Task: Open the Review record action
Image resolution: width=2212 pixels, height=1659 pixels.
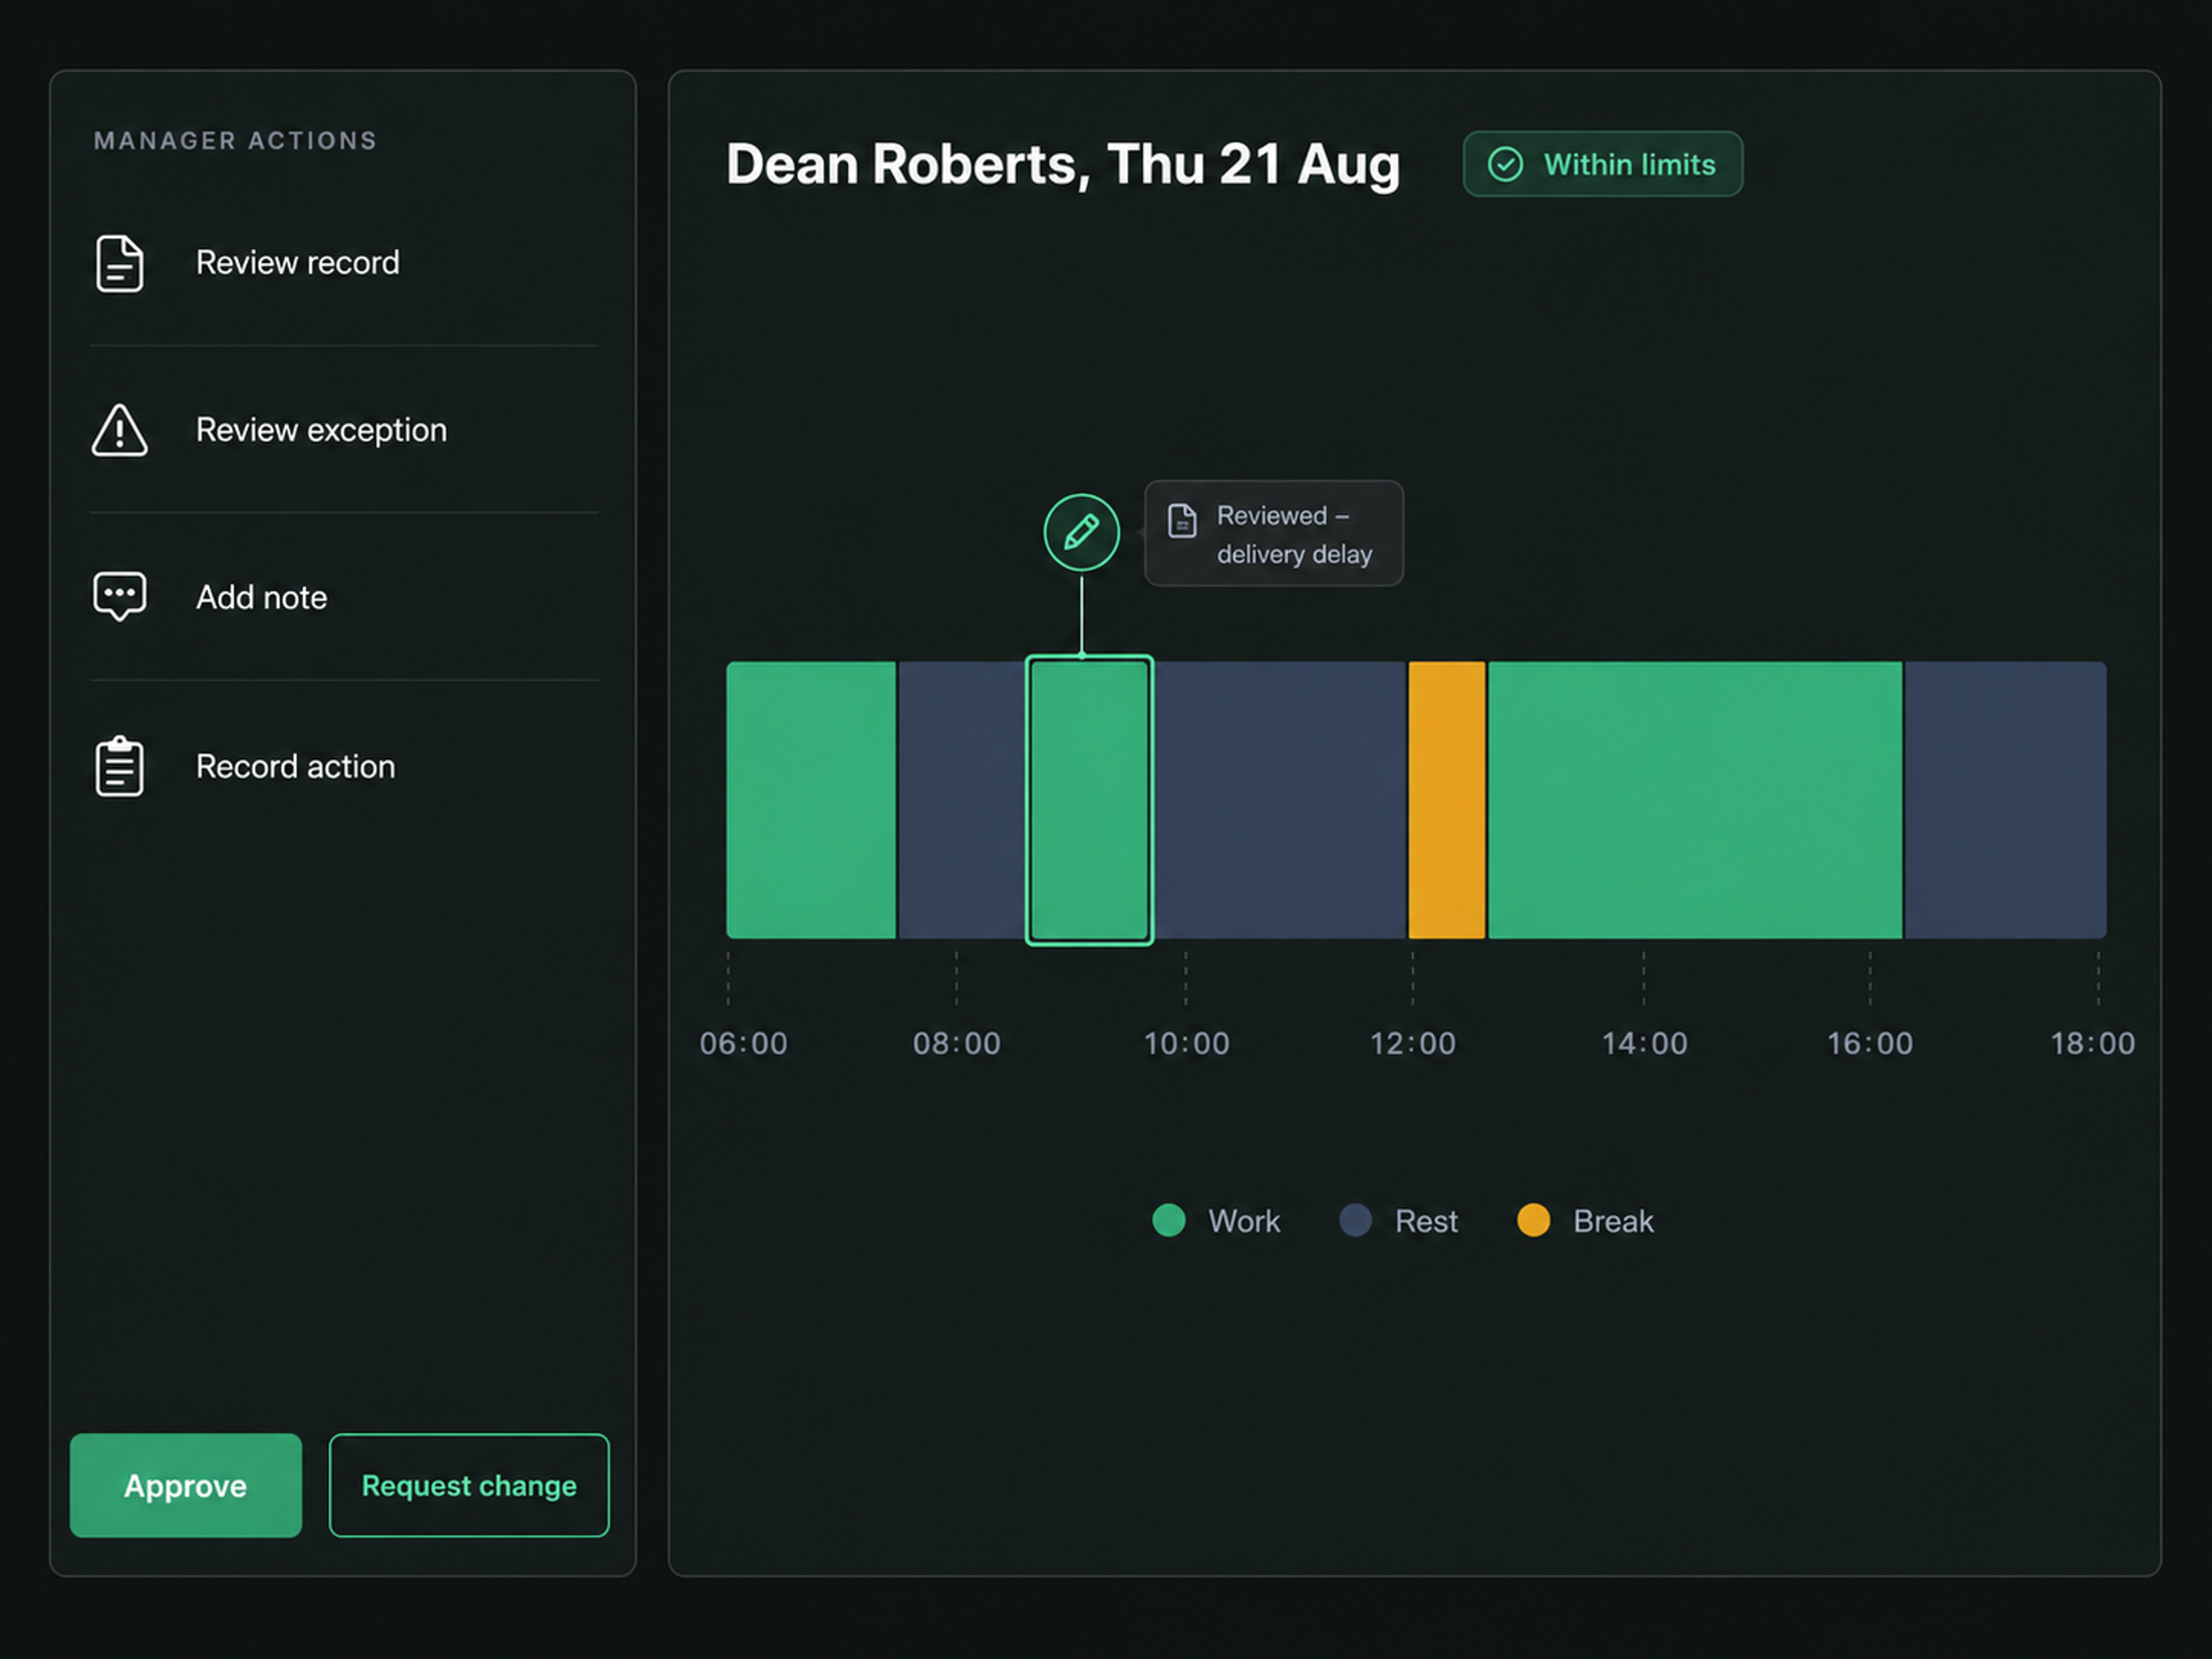Action: 344,263
